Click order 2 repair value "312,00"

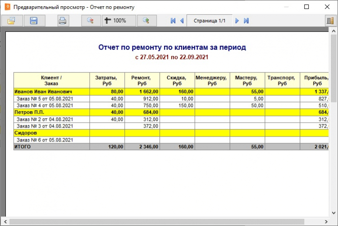click(151, 119)
